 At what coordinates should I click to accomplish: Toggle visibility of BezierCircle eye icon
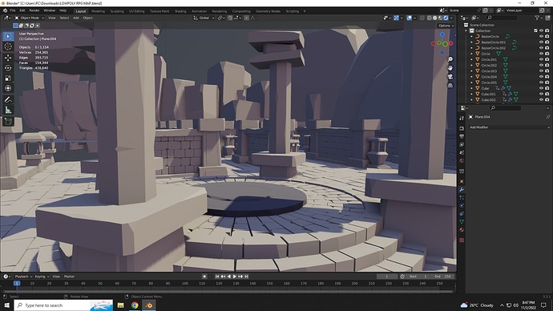541,36
